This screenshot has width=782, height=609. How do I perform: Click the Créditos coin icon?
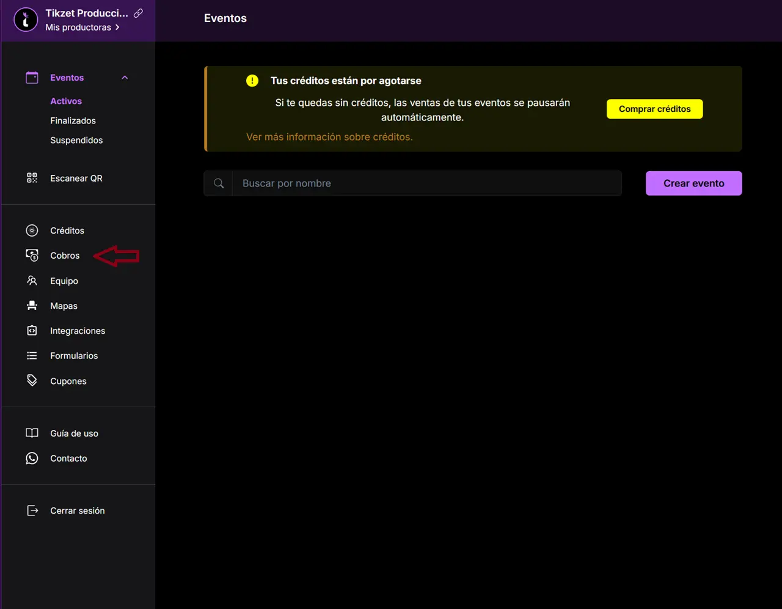pos(32,231)
